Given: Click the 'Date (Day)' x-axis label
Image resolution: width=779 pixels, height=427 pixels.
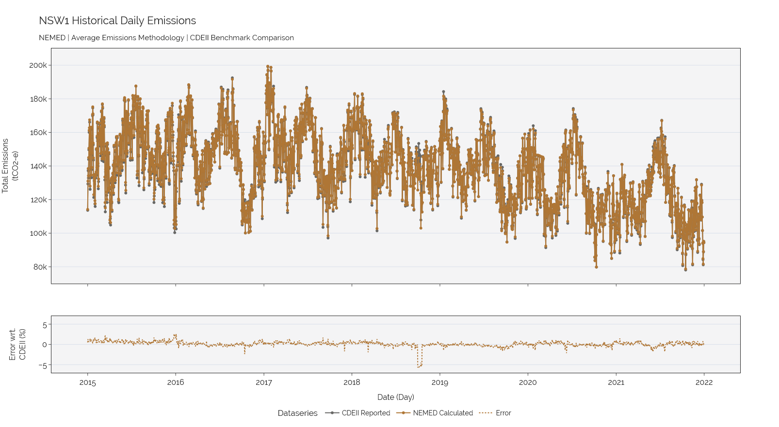Looking at the screenshot, I should point(396,397).
